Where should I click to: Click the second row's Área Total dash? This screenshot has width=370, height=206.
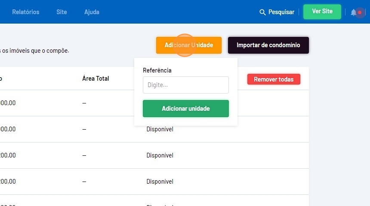click(x=84, y=129)
